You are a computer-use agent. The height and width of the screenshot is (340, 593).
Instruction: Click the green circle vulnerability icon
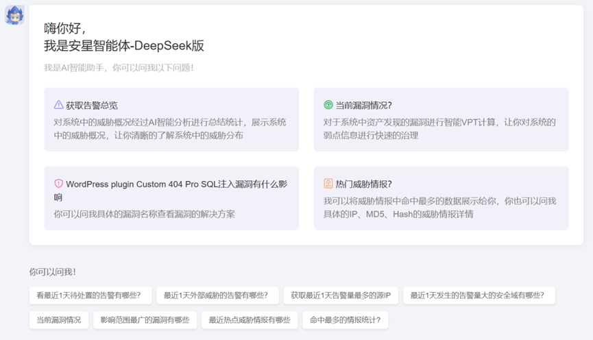[328, 106]
